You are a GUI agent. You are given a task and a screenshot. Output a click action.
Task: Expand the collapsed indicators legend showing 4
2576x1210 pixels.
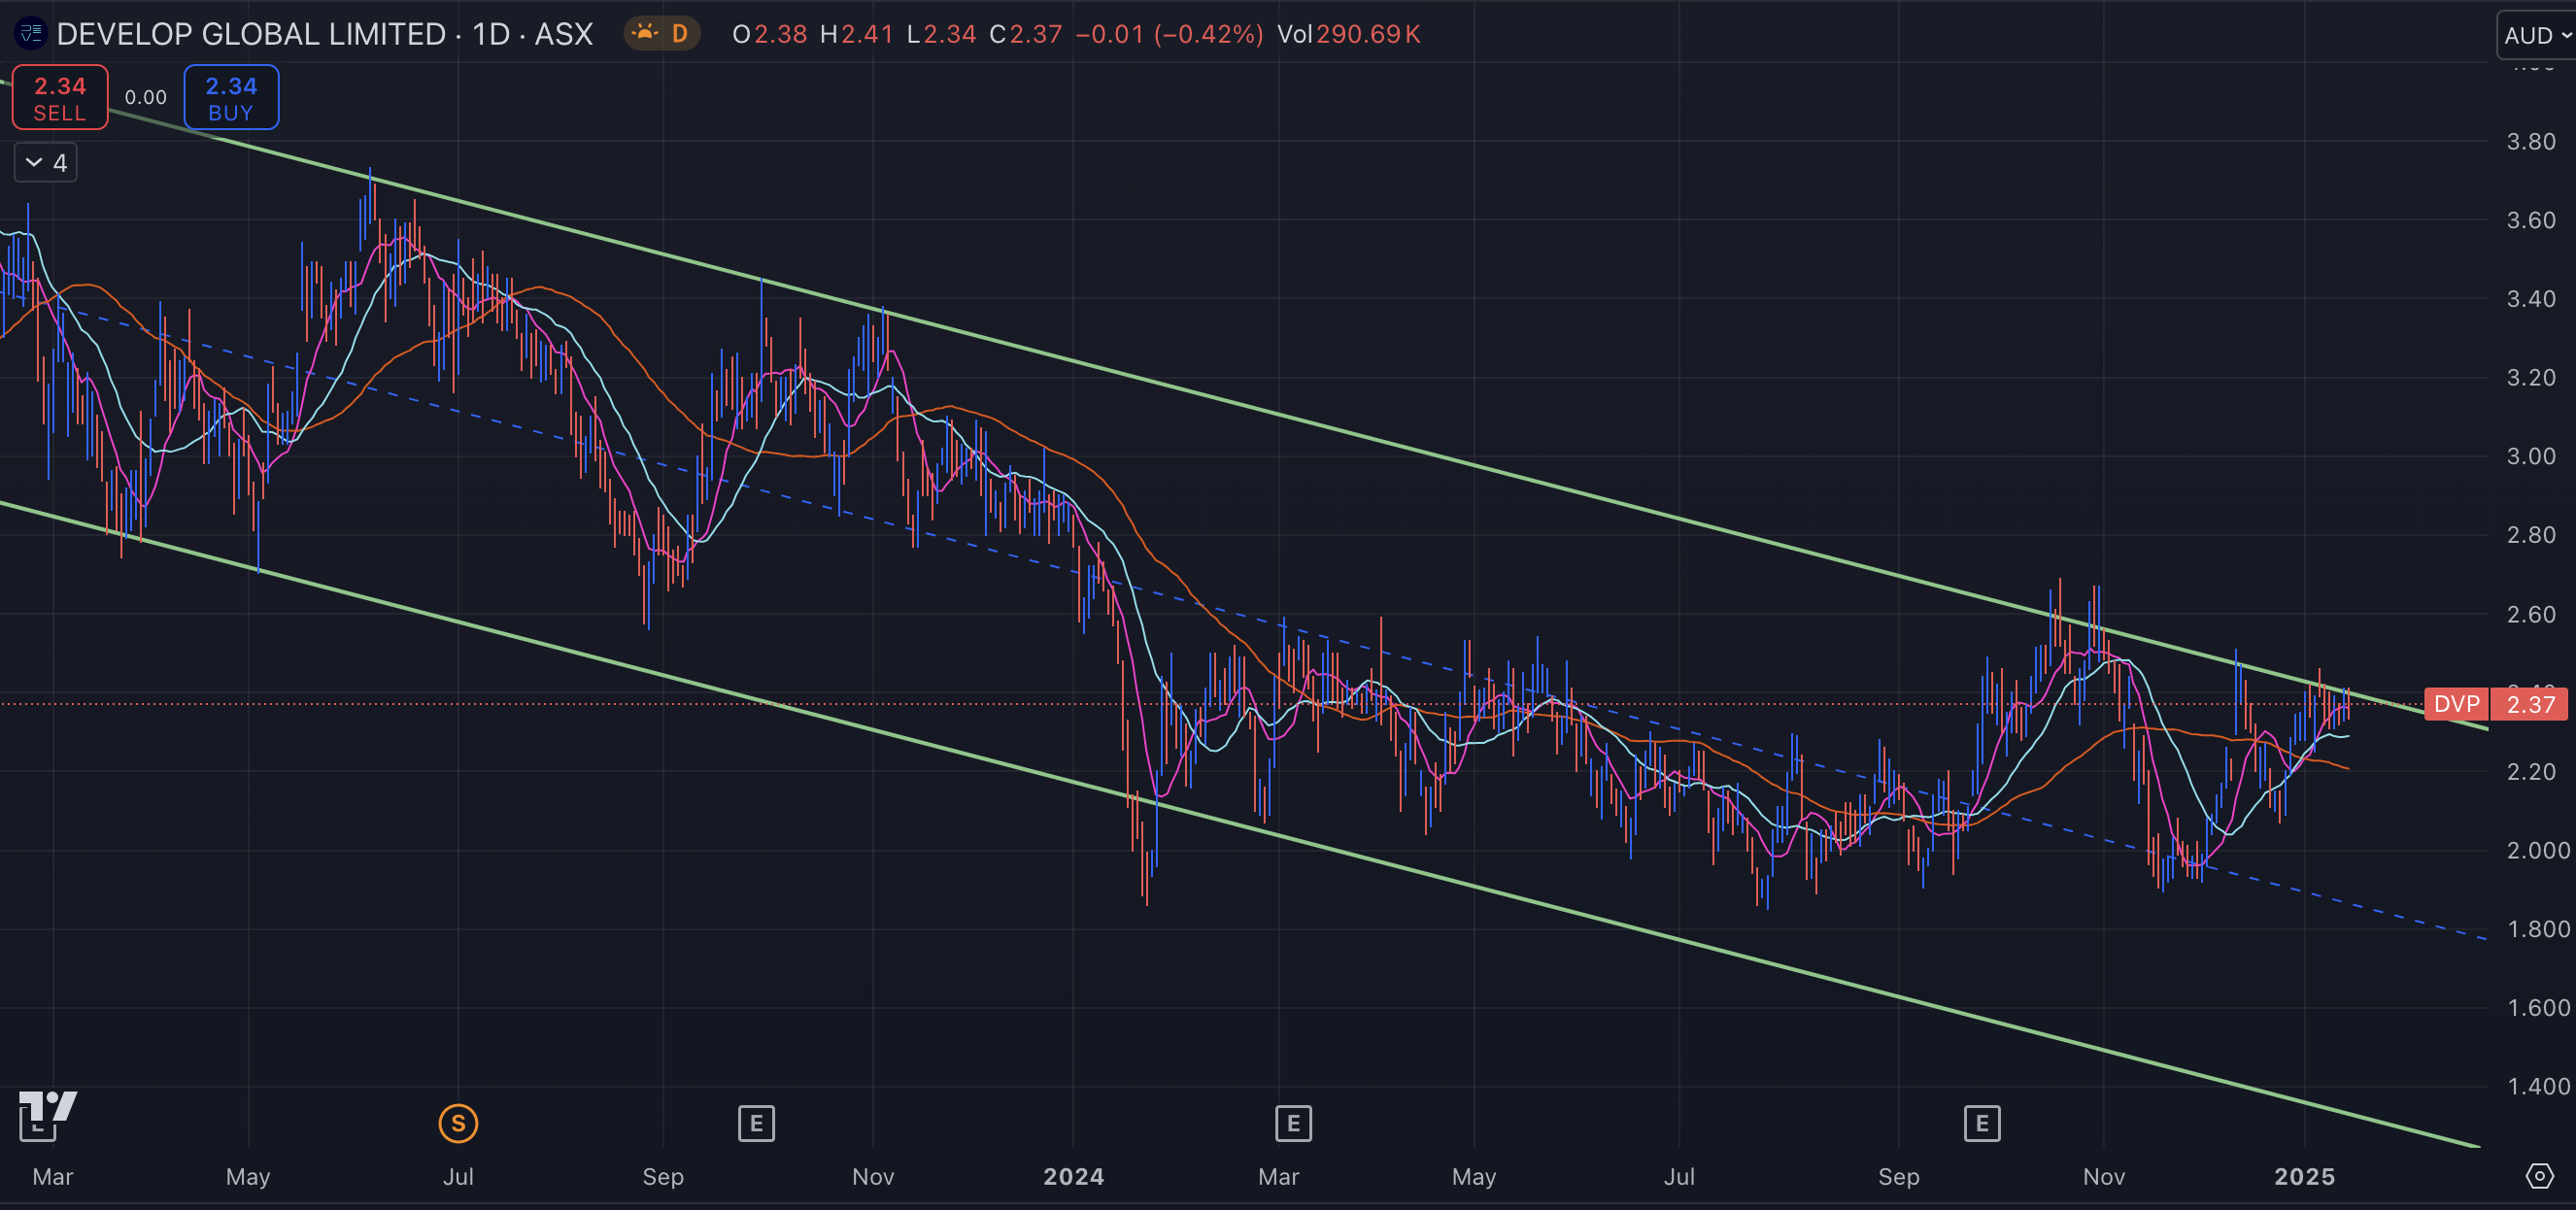[46, 163]
